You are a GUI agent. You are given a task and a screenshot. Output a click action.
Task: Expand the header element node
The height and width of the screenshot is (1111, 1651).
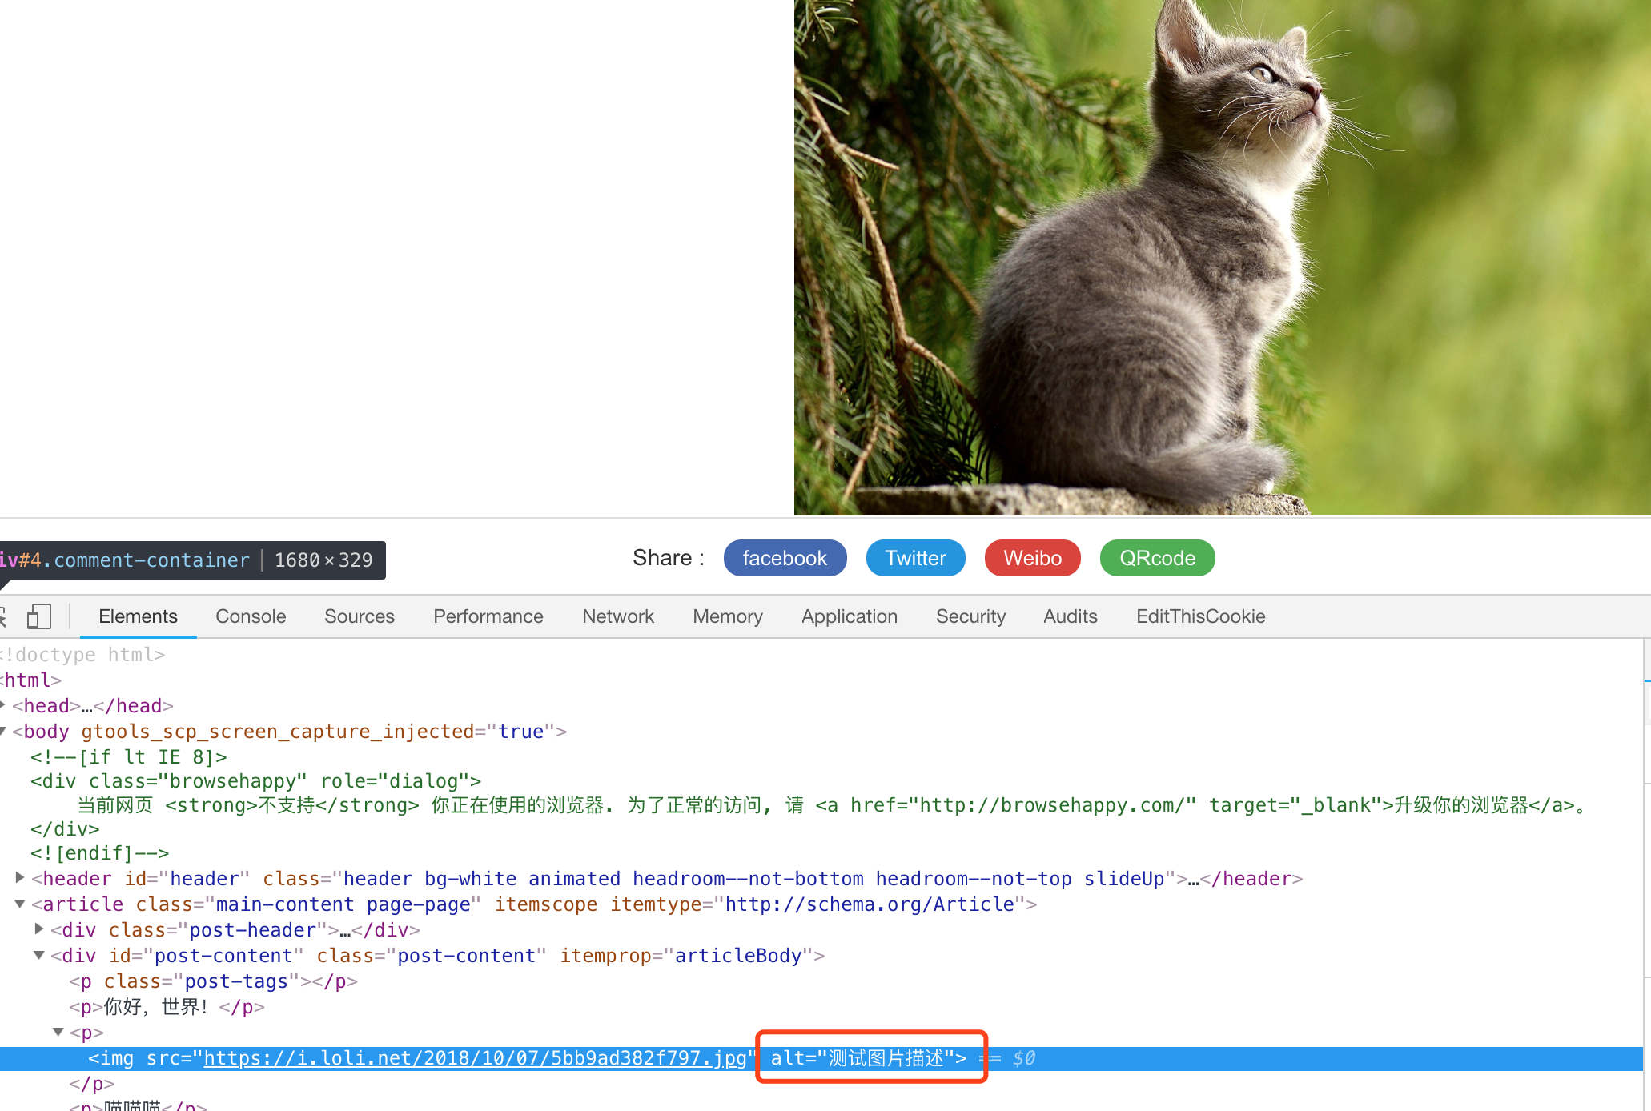(x=19, y=877)
